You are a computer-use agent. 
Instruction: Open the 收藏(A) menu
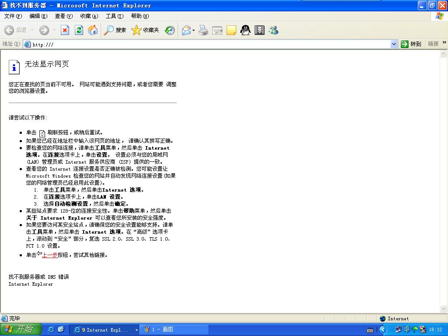click(x=89, y=16)
